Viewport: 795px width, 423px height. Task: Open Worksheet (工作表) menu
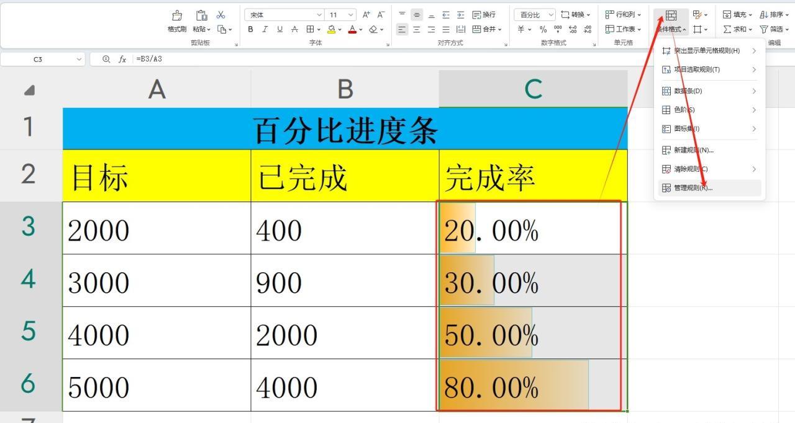pyautogui.click(x=624, y=29)
